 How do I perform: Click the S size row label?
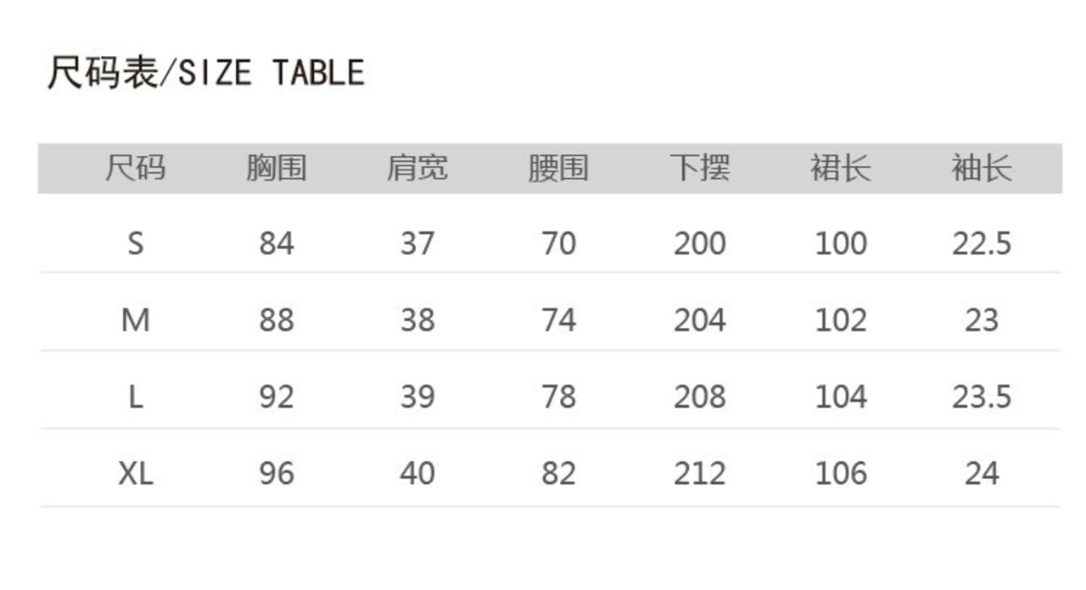pyautogui.click(x=135, y=244)
